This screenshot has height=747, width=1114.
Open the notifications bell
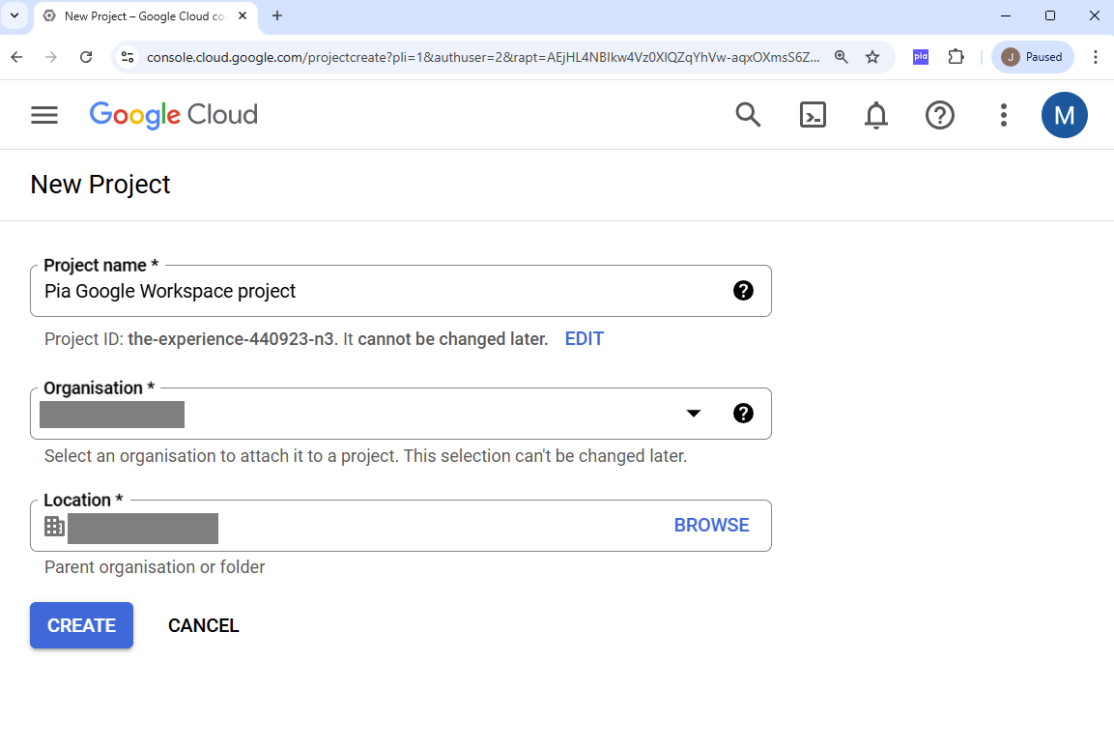click(876, 114)
